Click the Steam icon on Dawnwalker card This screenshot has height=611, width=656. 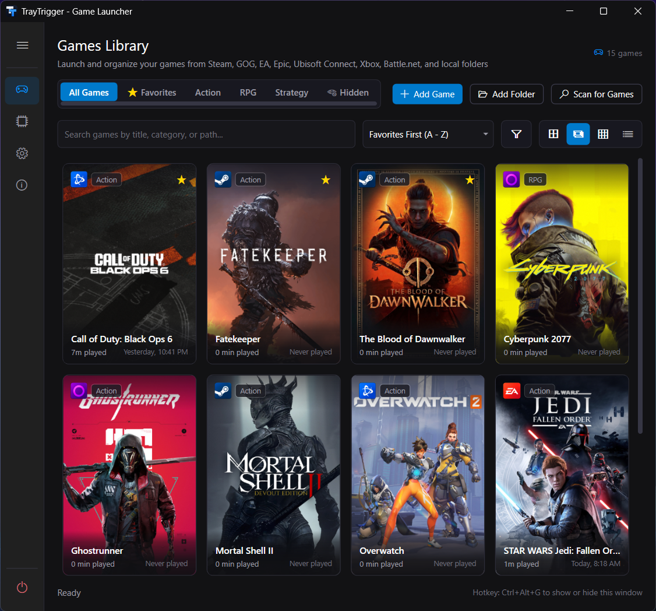[368, 180]
